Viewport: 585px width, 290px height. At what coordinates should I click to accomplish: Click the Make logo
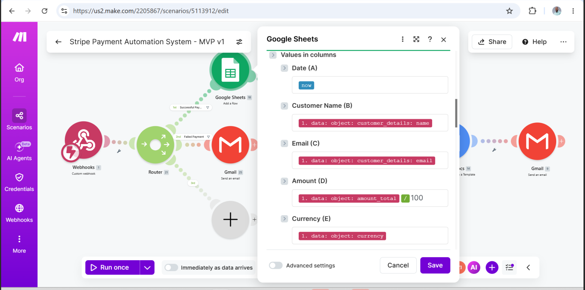click(x=19, y=37)
